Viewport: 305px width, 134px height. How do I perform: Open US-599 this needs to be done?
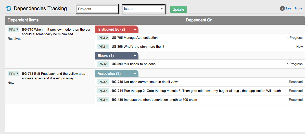(x=134, y=64)
